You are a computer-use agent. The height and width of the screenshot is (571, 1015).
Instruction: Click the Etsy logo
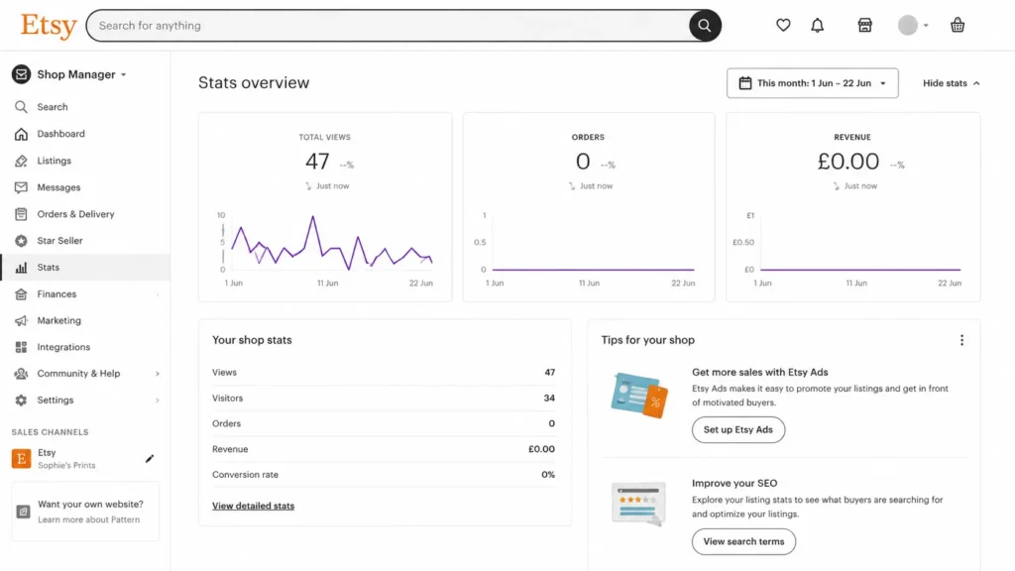coord(49,26)
